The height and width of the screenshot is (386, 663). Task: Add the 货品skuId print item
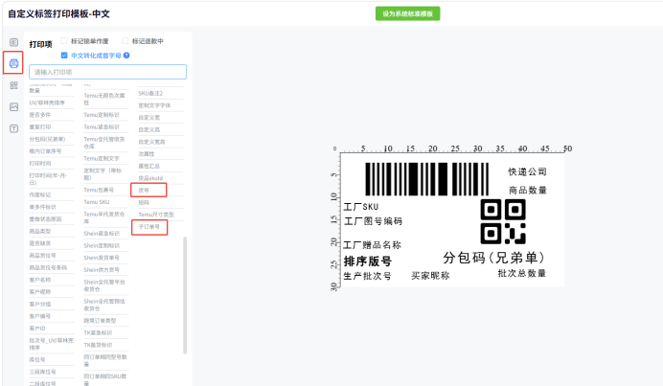[x=150, y=178]
